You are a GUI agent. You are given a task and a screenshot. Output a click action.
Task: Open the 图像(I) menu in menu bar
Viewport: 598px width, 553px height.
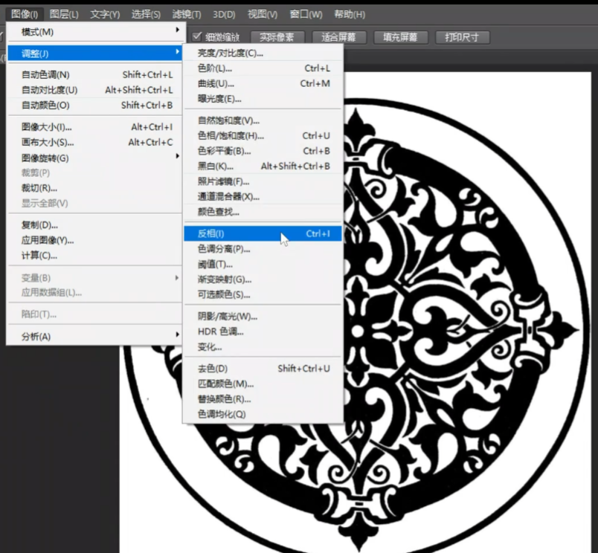click(x=25, y=14)
